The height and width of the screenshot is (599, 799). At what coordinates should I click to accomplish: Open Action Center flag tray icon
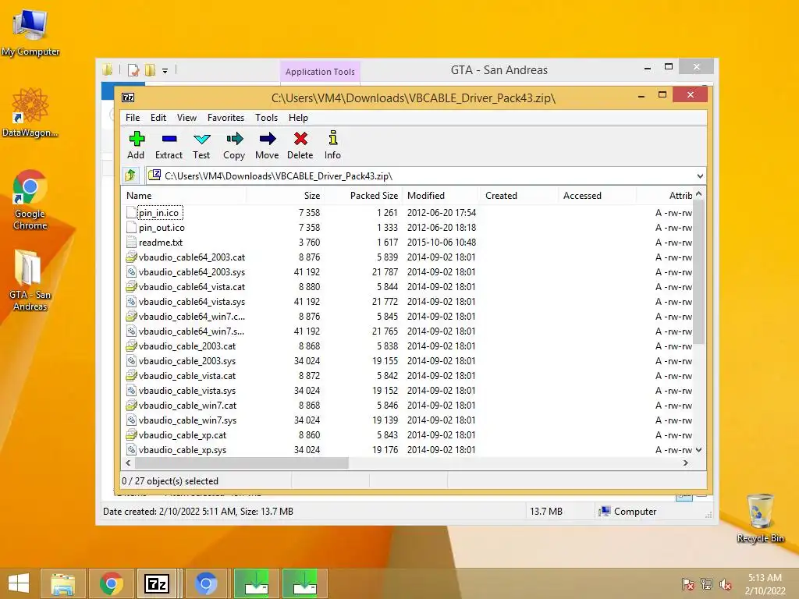pyautogui.click(x=688, y=584)
